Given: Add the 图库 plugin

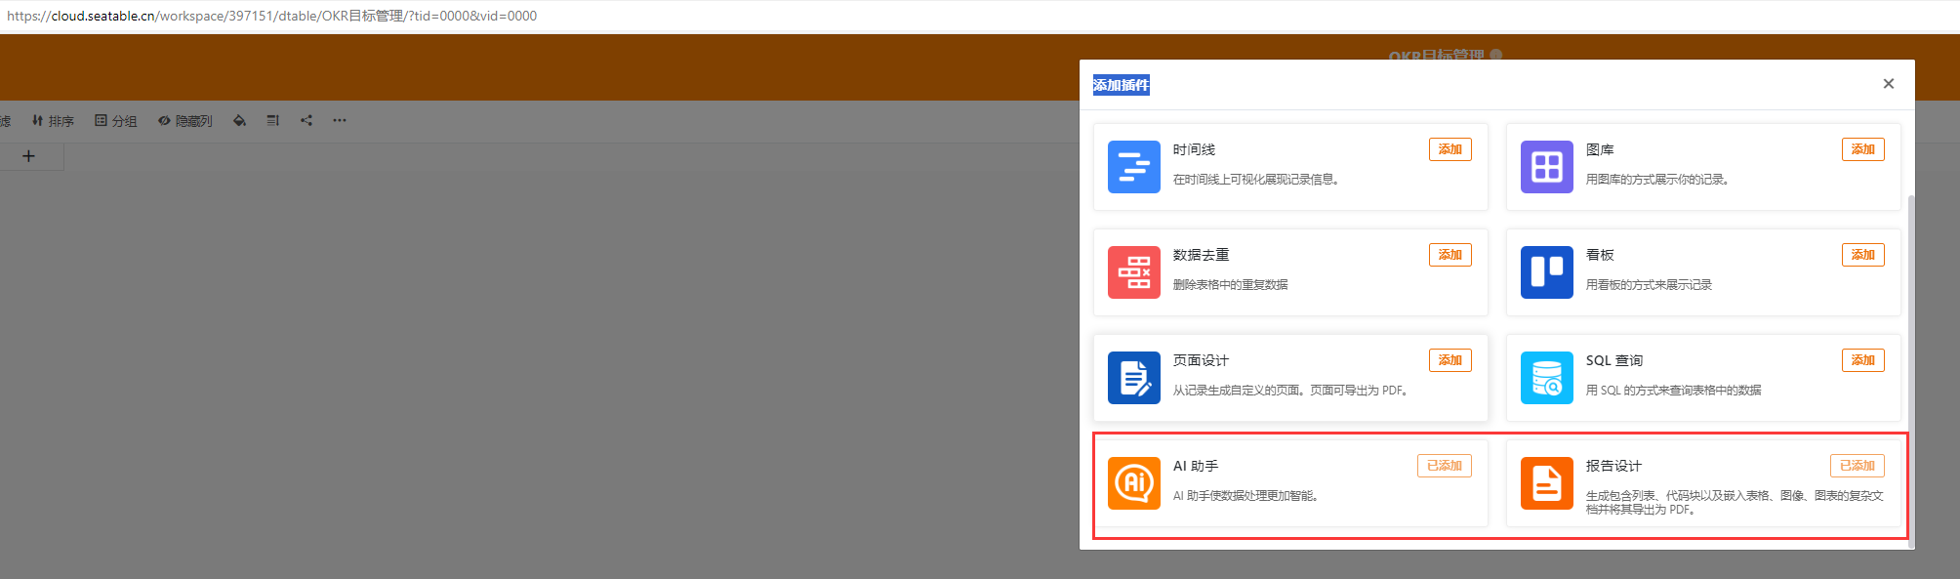Looking at the screenshot, I should click(1862, 149).
